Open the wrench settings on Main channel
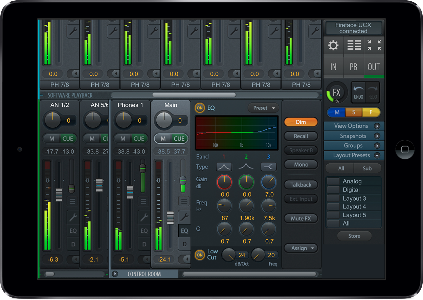The image size is (423, 300). click(x=184, y=217)
